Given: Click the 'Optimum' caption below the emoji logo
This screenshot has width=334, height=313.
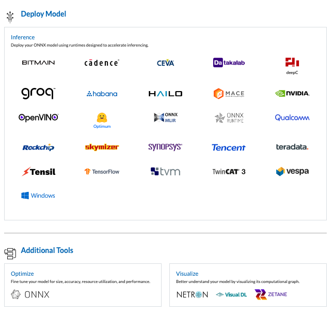Looking at the screenshot, I should click(102, 126).
